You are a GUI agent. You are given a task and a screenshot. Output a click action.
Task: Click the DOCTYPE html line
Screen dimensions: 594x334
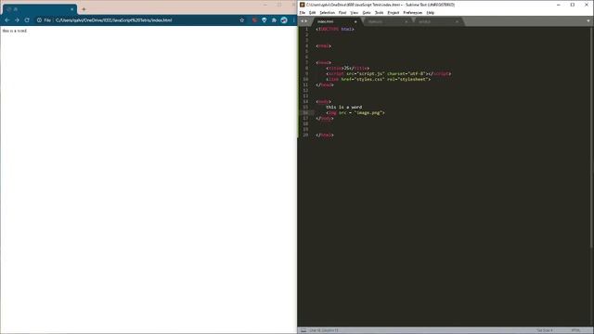coord(335,29)
